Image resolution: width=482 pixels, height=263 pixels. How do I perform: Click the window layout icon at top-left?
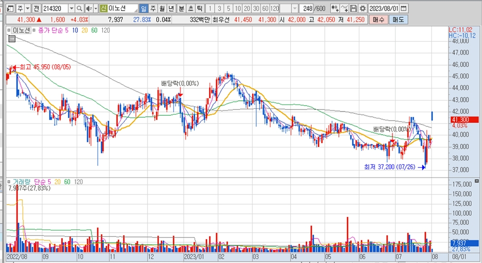click(9, 9)
